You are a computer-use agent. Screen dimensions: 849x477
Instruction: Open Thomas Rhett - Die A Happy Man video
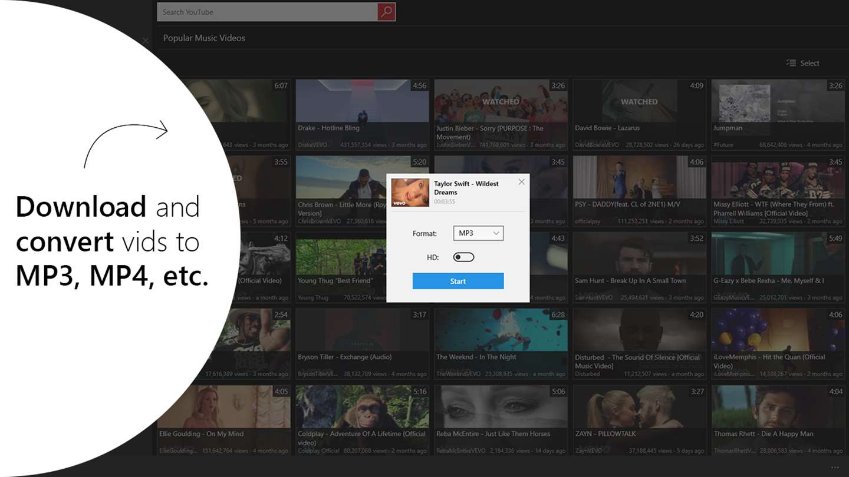click(778, 420)
